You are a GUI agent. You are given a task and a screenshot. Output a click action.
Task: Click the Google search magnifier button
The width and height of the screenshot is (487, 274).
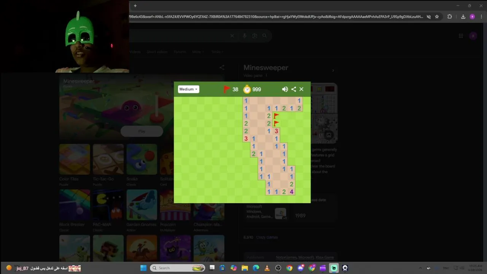pos(264,36)
